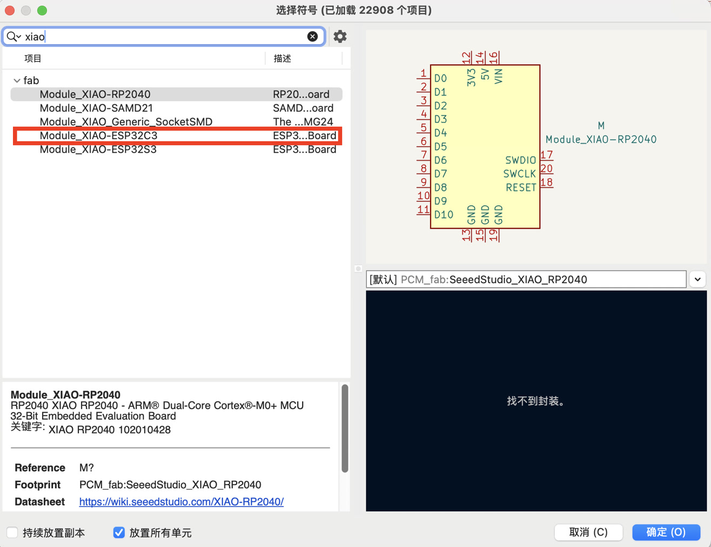The height and width of the screenshot is (547, 711).
Task: Click the details panel scrollbar
Action: coord(345,428)
